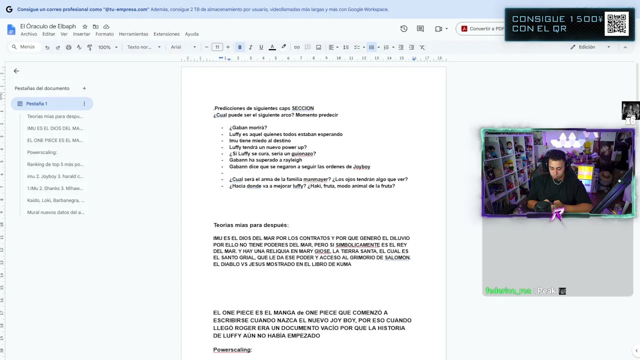640x360 pixels.
Task: Check the cloud save status icon
Action: tap(106, 26)
